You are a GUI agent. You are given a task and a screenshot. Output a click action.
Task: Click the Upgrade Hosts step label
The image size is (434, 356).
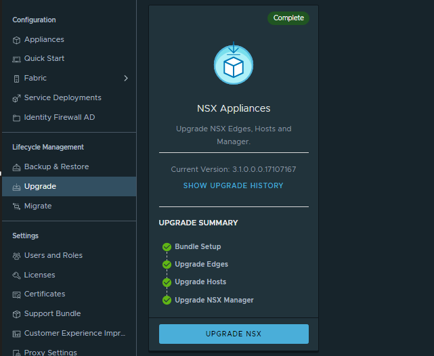tap(200, 282)
